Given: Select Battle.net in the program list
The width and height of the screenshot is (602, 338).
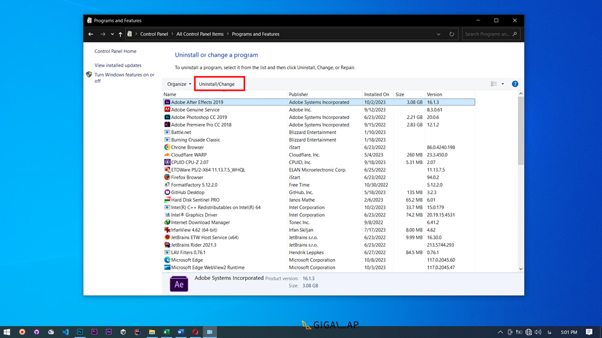Looking at the screenshot, I should coord(181,133).
